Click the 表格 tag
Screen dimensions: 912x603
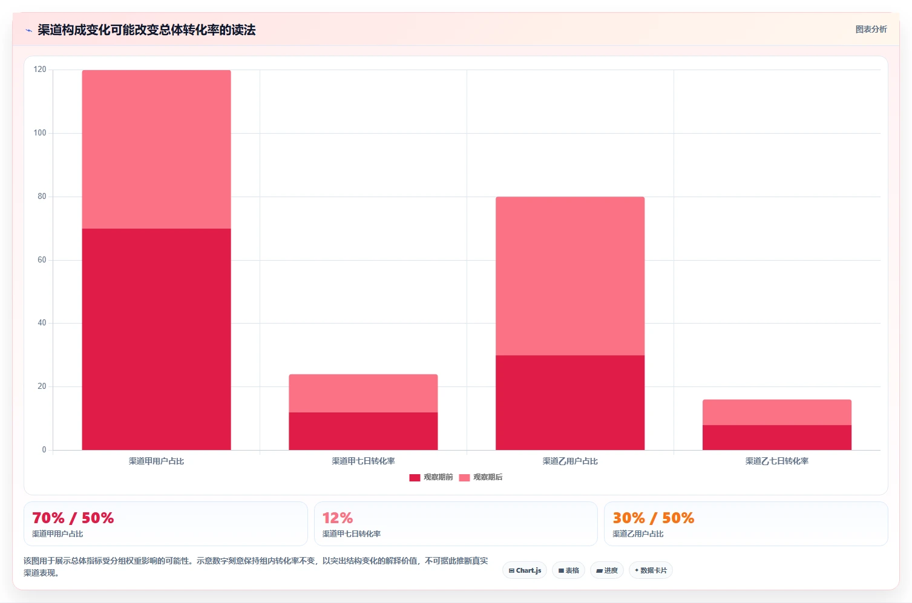(568, 570)
